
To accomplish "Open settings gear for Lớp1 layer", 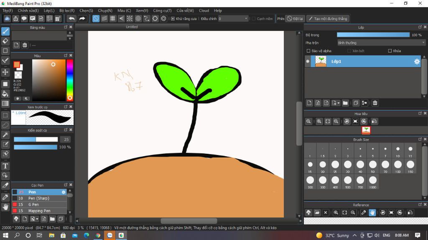I will tap(417, 62).
